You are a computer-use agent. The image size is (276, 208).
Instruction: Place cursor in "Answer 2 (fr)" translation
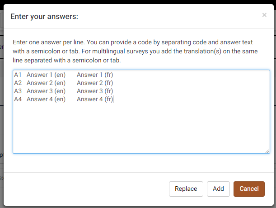click(94, 83)
